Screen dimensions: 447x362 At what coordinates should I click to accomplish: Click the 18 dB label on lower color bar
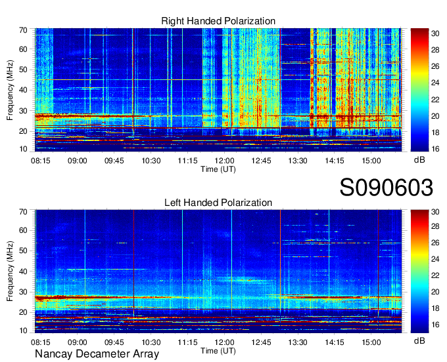435,308
